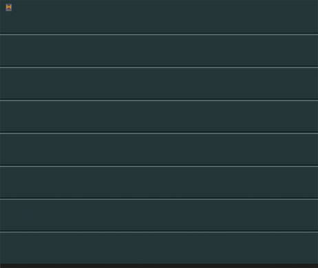Click the divider line between third and fourth rows
This screenshot has width=318, height=268.
[159, 100]
